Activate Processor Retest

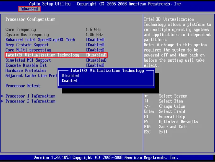click(x=23, y=86)
